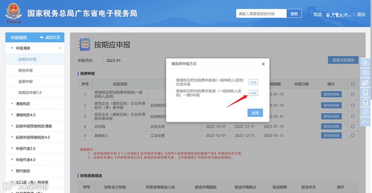
Task: Click 重置申报清册 button
Action: pos(343,60)
